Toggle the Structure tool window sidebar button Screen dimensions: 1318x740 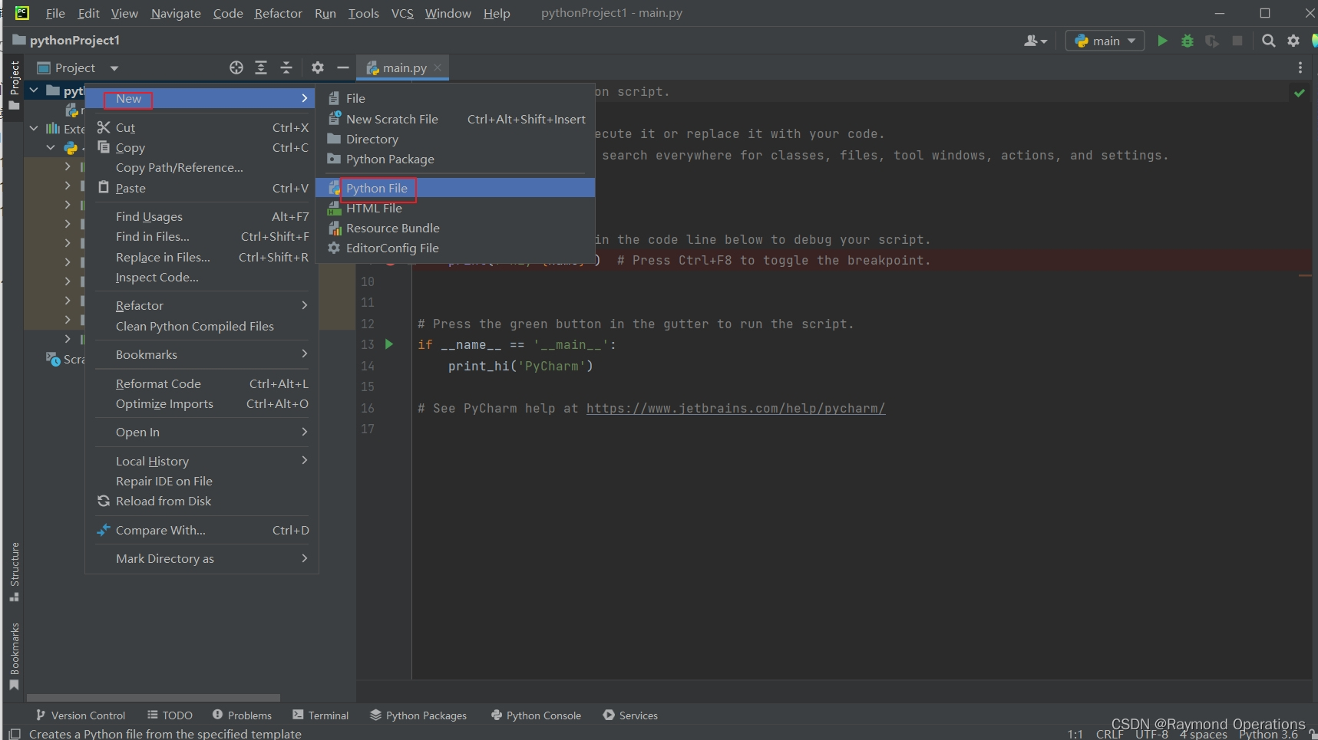[x=14, y=571]
